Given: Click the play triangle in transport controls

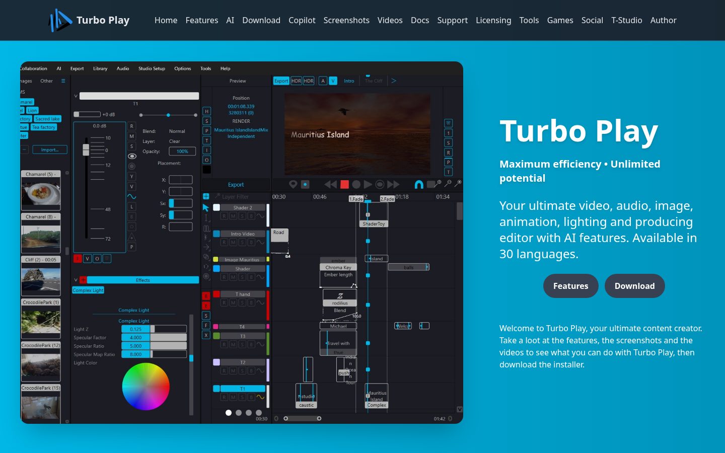Looking at the screenshot, I should [x=368, y=185].
